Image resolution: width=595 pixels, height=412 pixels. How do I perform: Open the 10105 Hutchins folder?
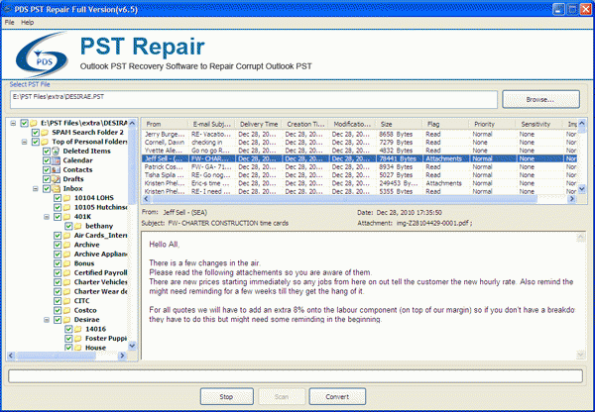coord(100,207)
